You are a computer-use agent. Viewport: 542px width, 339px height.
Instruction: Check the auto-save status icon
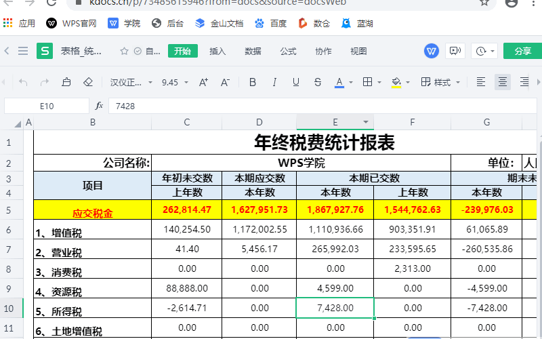point(138,52)
